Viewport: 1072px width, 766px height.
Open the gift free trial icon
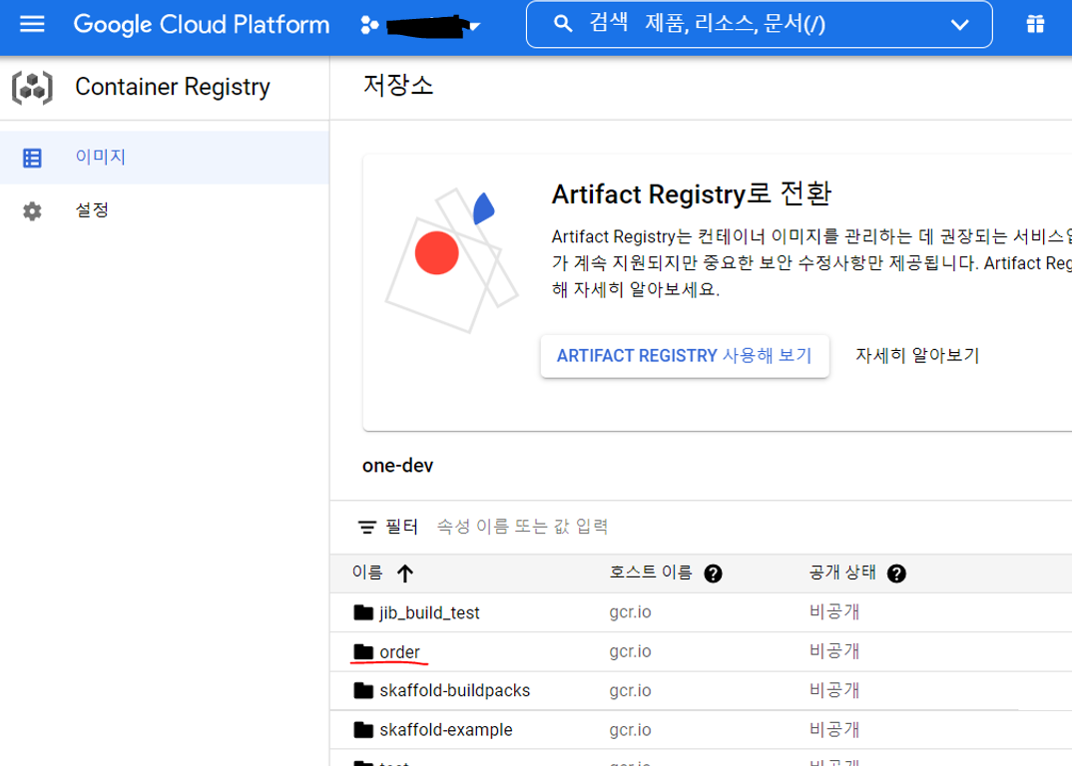coord(1035,25)
